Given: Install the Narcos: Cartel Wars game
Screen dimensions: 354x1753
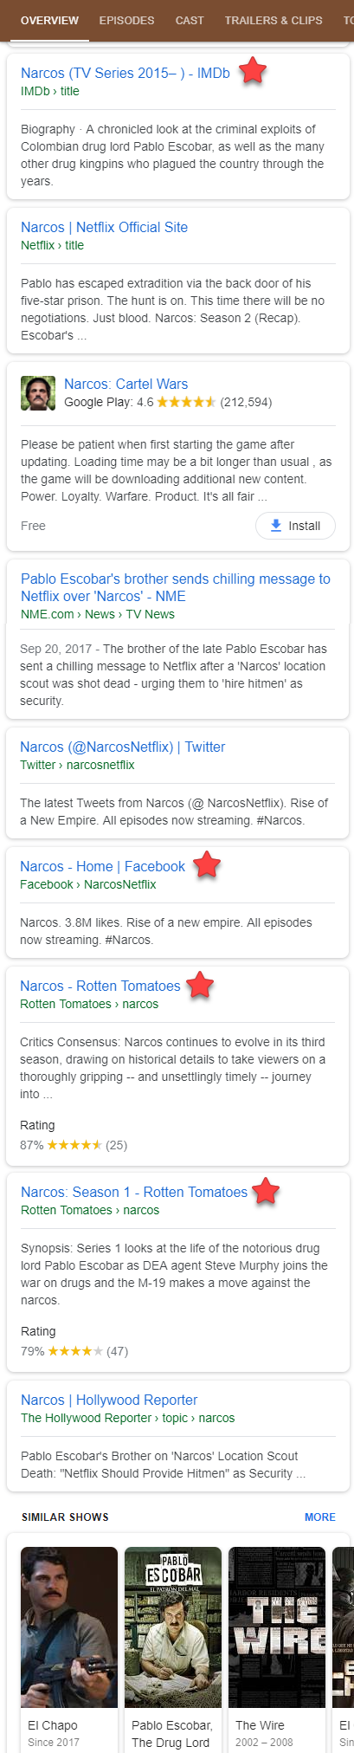Looking at the screenshot, I should tap(295, 526).
